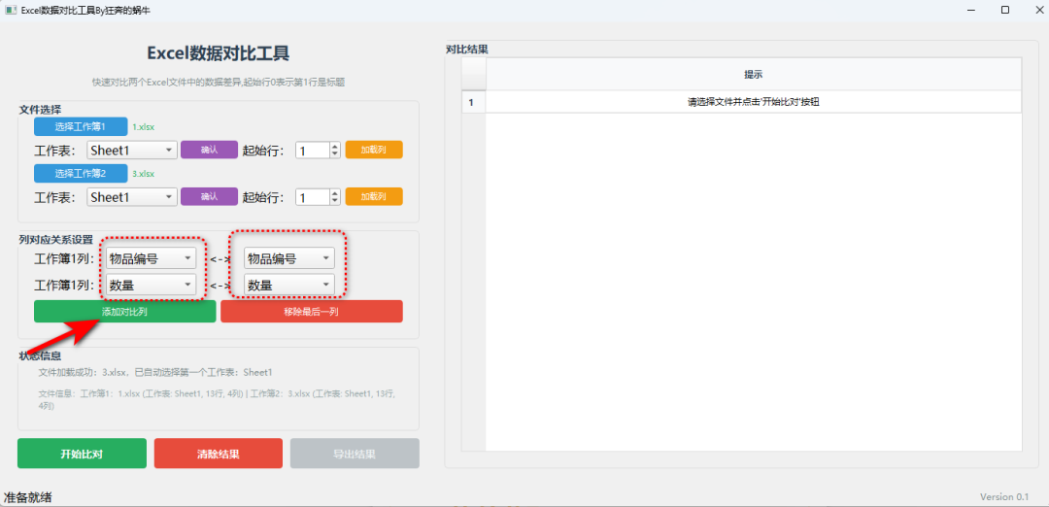The height and width of the screenshot is (507, 1049).
Task: Open the Sheet1 worksheet dropdown for 3.xlsx
Action: pyautogui.click(x=132, y=196)
